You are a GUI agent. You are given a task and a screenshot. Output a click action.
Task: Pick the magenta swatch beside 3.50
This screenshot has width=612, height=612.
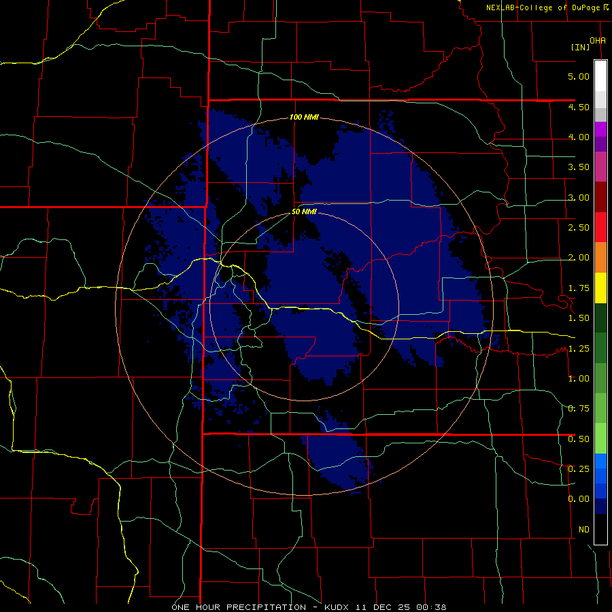point(600,167)
